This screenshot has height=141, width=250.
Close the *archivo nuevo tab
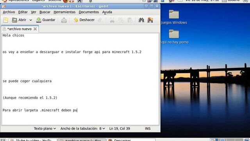pyautogui.click(x=35, y=29)
